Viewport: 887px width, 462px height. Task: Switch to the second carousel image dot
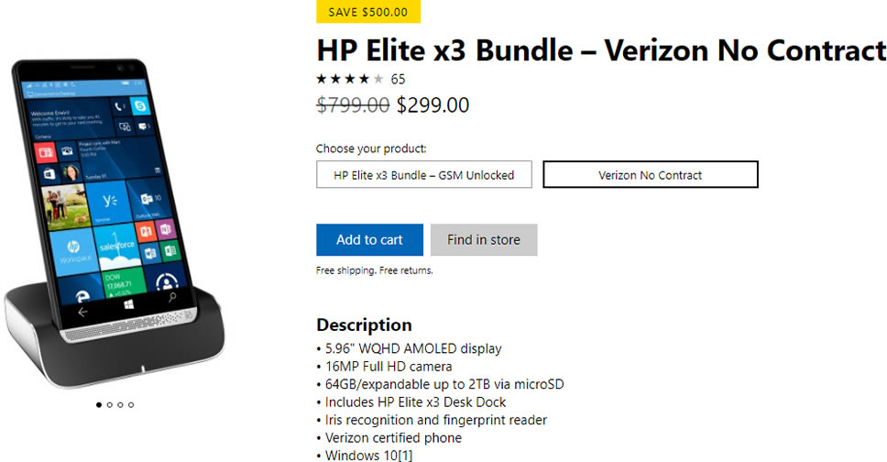[110, 404]
